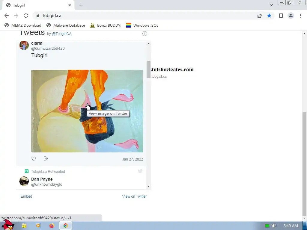Go back with the browser back arrow
Viewport: 307px width, 230px height.
point(7,16)
